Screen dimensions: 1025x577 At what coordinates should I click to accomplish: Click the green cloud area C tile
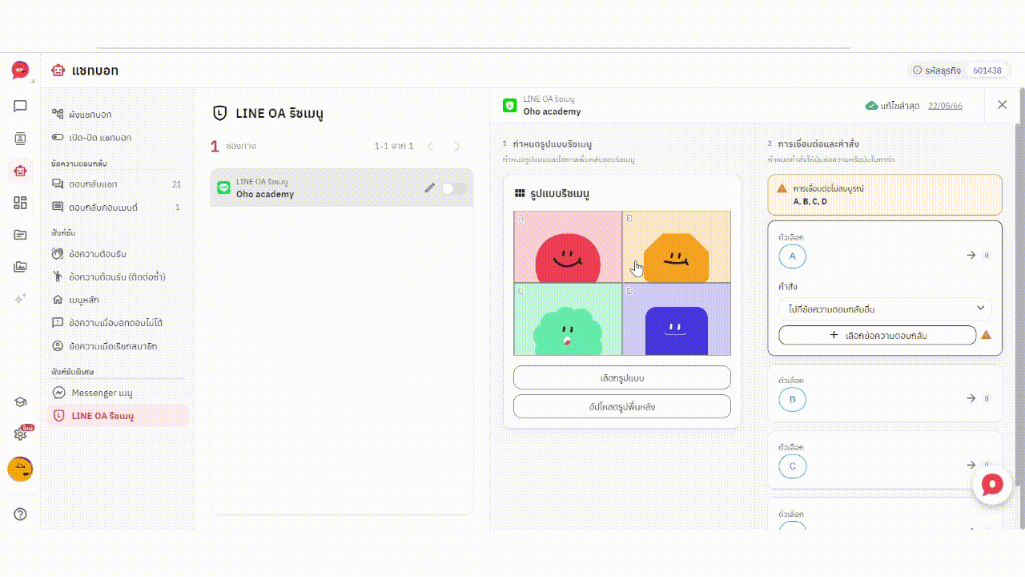pos(568,319)
